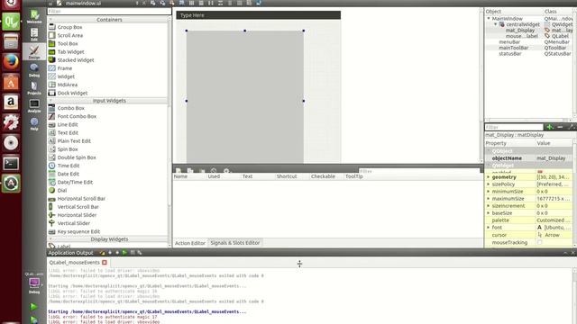Open property editor wrench configure icon
Image resolution: width=577 pixels, height=324 pixels.
[572, 127]
